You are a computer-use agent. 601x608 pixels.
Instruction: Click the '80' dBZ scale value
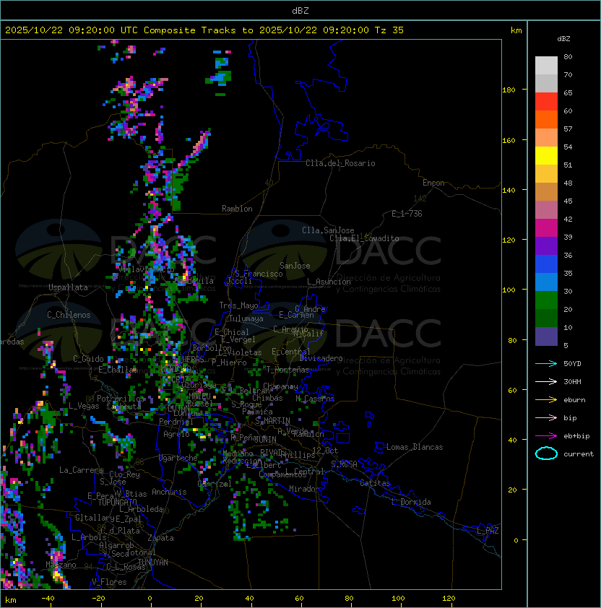point(568,56)
